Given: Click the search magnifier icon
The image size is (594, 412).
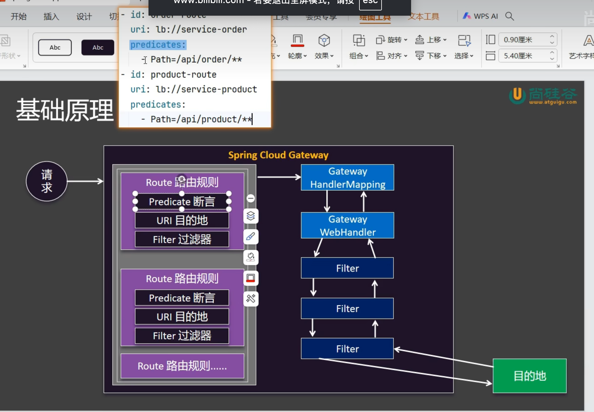Looking at the screenshot, I should (x=509, y=16).
